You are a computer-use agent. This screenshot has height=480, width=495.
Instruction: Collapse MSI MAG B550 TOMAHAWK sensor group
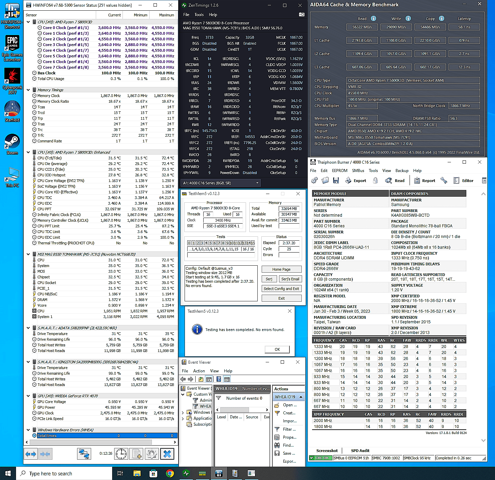click(x=28, y=254)
